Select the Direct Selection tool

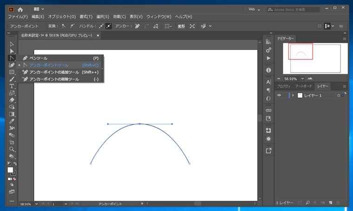(12, 51)
